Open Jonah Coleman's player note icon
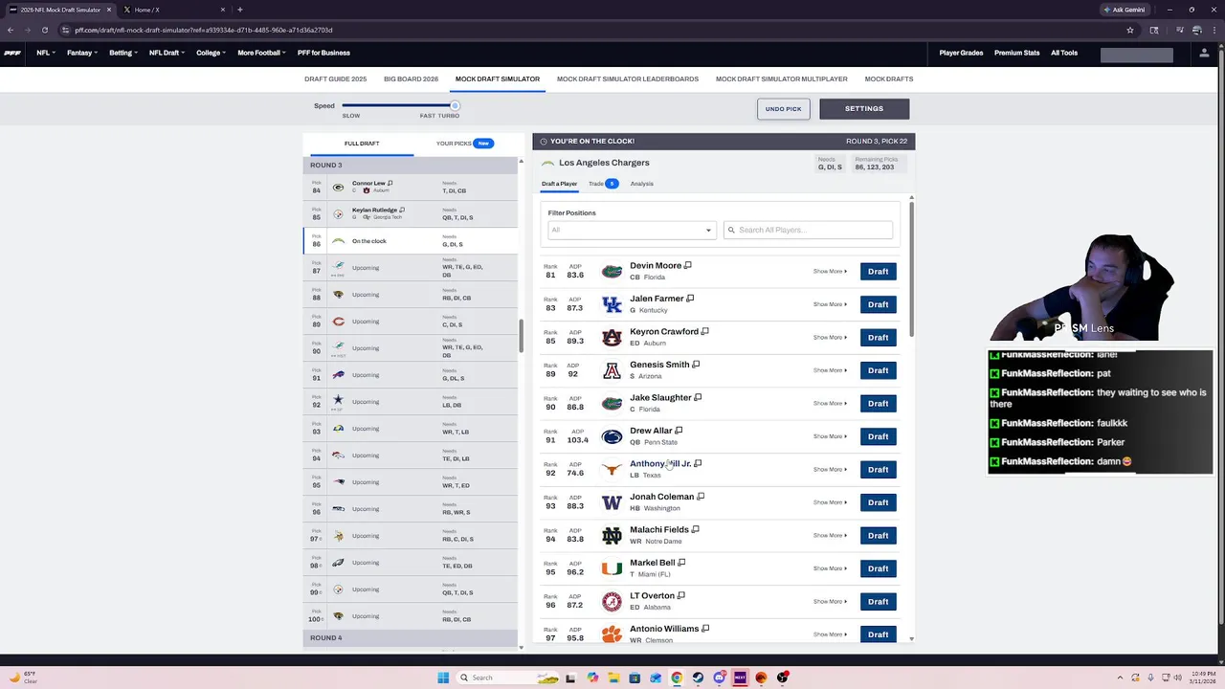 tap(701, 497)
